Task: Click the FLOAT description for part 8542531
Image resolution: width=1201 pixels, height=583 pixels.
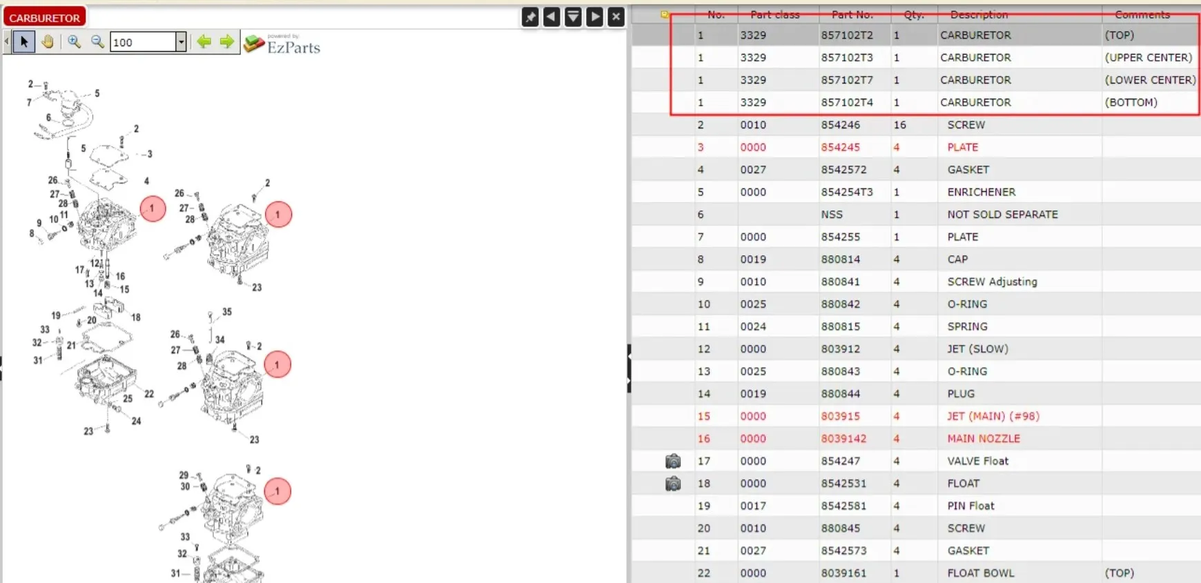Action: point(963,484)
